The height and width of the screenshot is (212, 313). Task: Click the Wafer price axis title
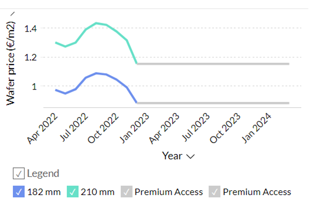point(11,63)
